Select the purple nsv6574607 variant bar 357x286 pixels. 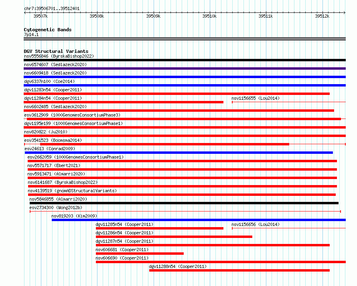(x=185, y=68)
